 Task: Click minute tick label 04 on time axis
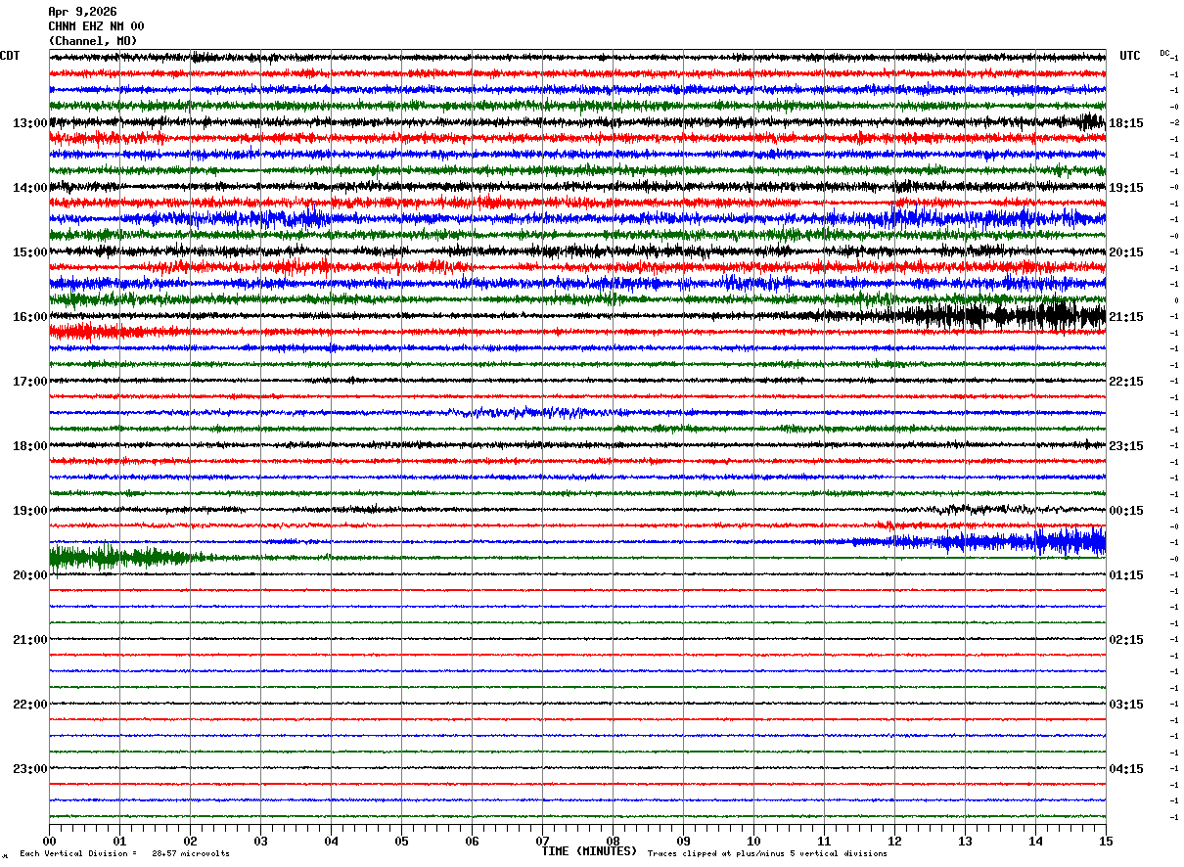[331, 841]
